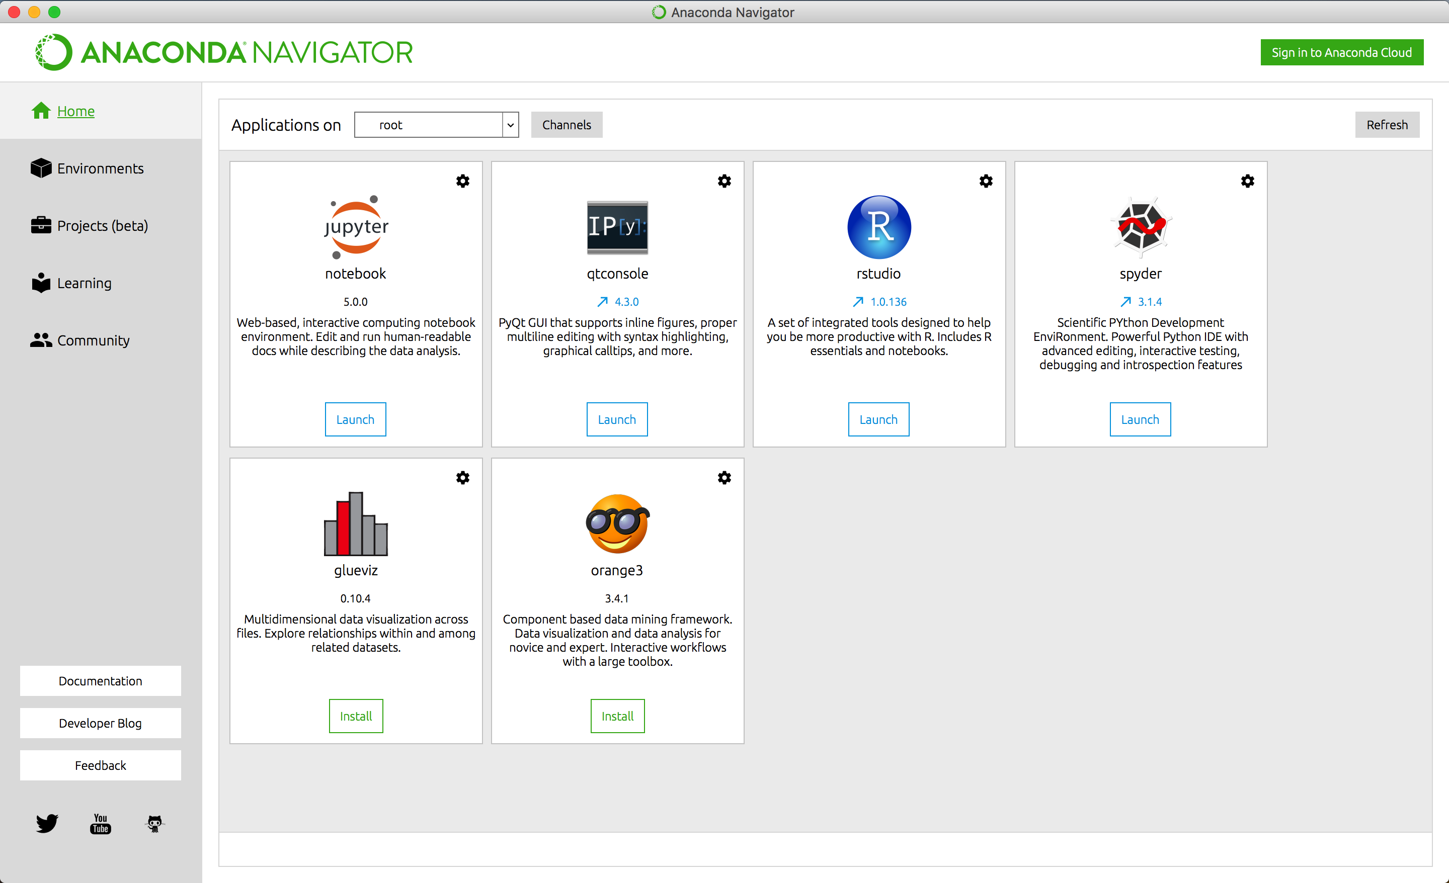This screenshot has height=883, width=1449.
Task: Click the Spyder web logo
Action: pyautogui.click(x=1141, y=227)
